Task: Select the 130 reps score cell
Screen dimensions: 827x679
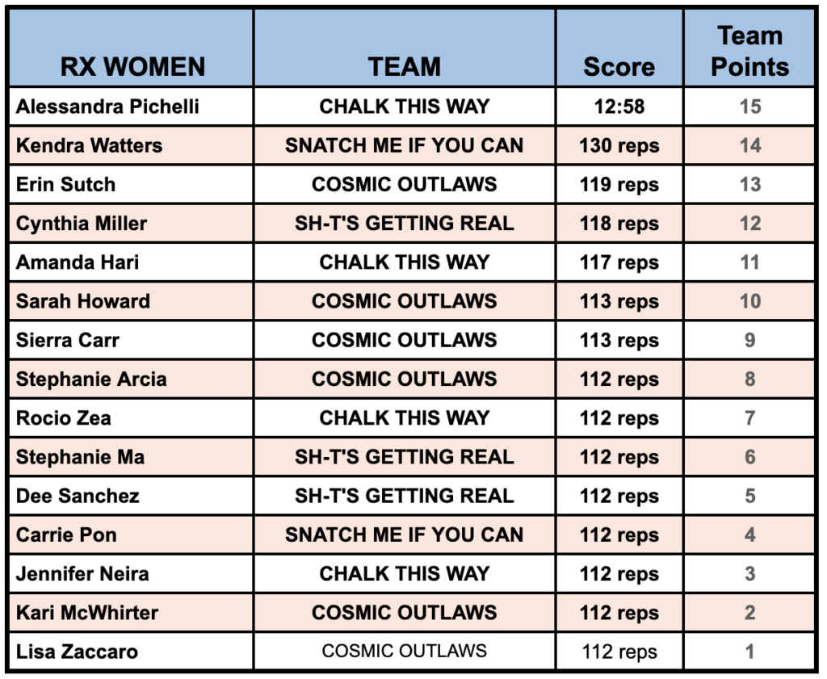Action: tap(619, 145)
